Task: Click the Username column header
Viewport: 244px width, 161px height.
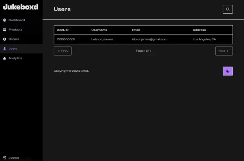Action: 99,30
